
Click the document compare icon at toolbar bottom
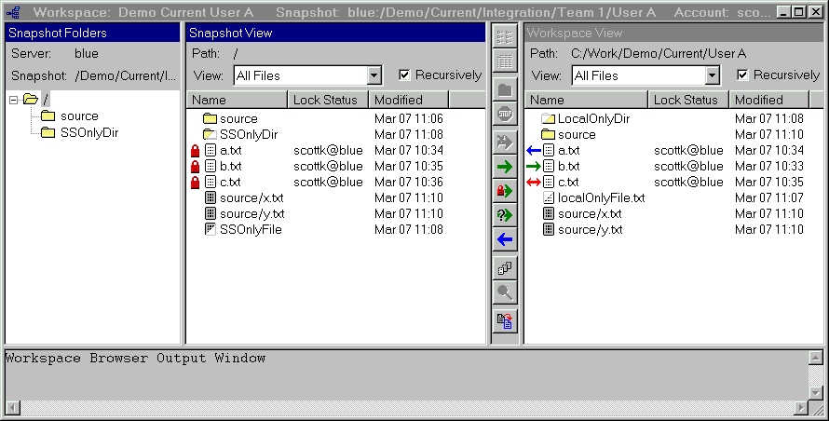tap(504, 320)
